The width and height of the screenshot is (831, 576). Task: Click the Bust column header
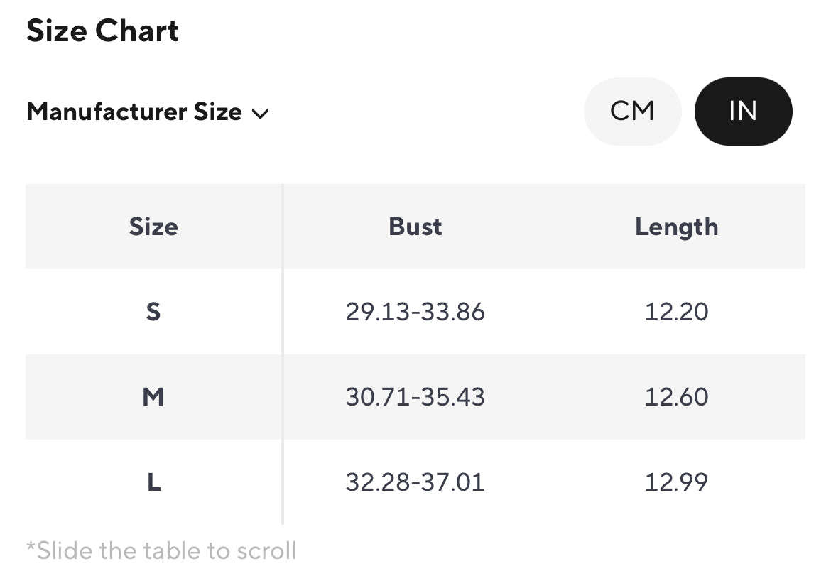coord(415,227)
